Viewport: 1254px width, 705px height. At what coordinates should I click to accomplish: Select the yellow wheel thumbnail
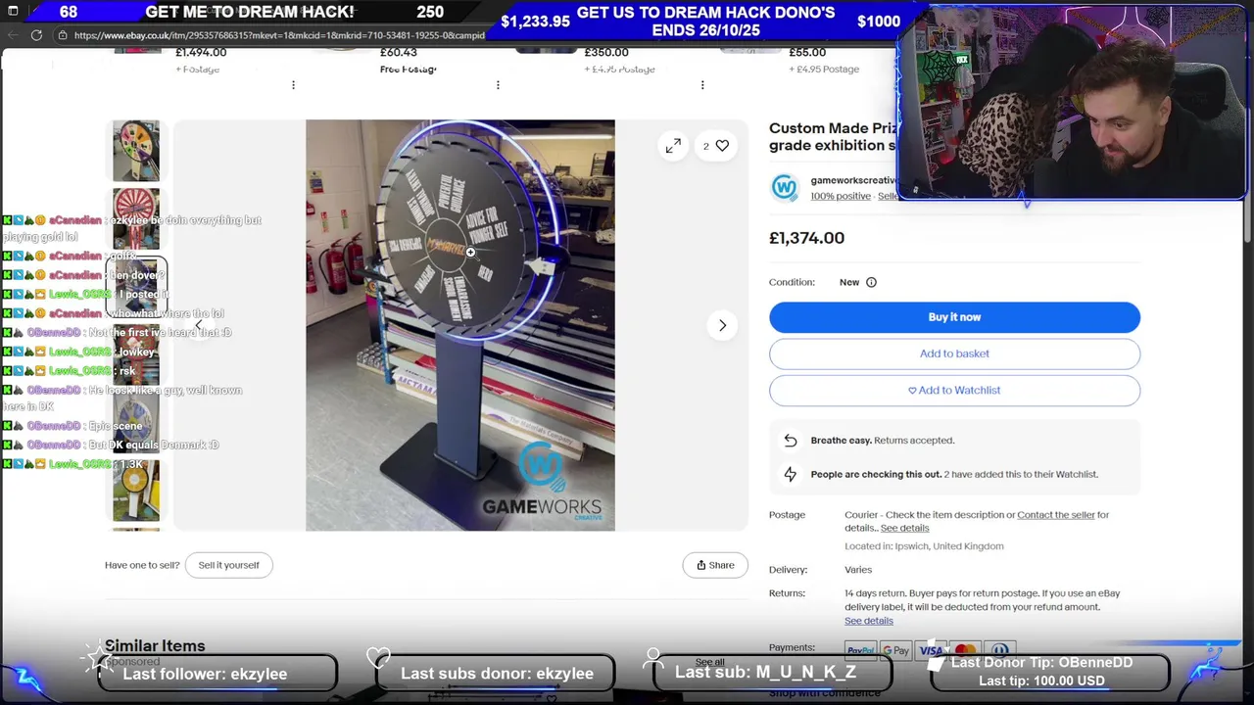pos(136,491)
